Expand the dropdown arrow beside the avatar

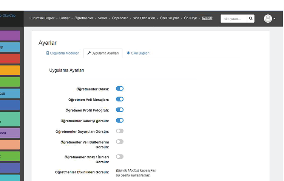(274, 19)
